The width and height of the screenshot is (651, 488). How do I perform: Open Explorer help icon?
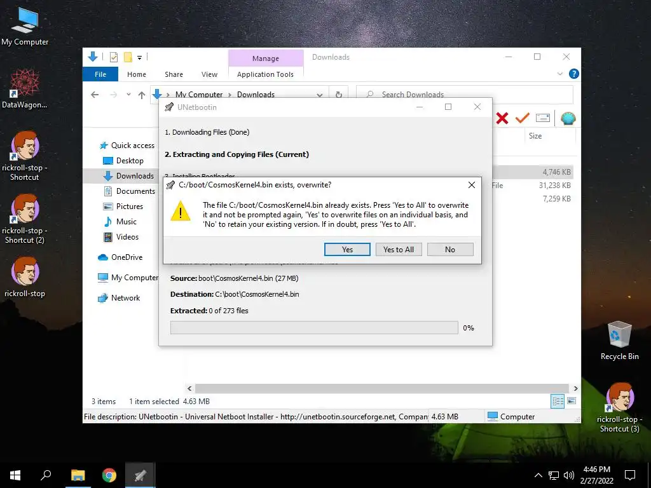(x=574, y=74)
